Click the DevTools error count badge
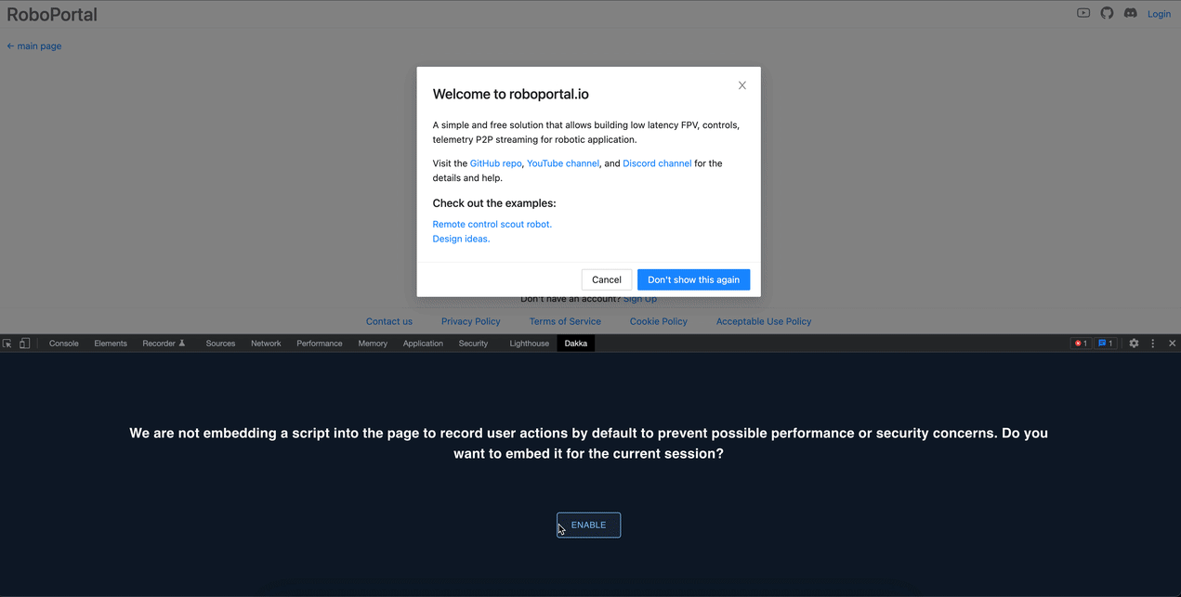The width and height of the screenshot is (1181, 597). pyautogui.click(x=1081, y=344)
